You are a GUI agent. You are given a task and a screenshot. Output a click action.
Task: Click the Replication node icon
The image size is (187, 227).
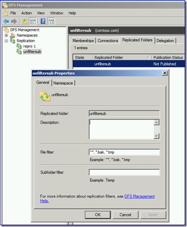pos(13,41)
